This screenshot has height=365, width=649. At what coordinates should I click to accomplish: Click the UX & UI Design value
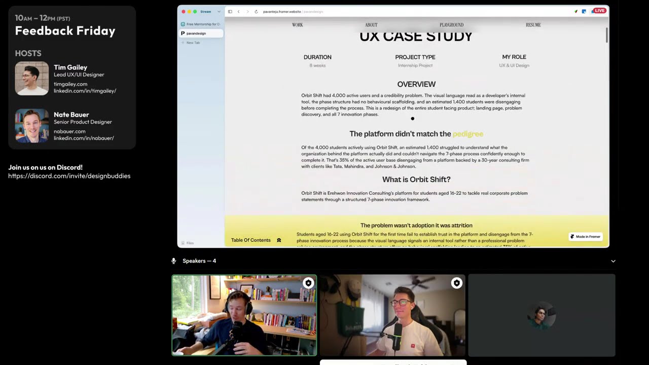(514, 65)
